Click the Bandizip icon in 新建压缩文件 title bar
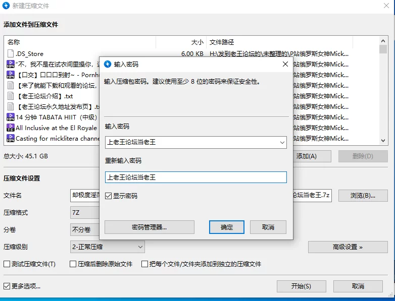 7,6
